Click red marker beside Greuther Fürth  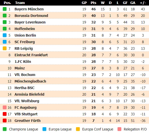(x=5, y=120)
